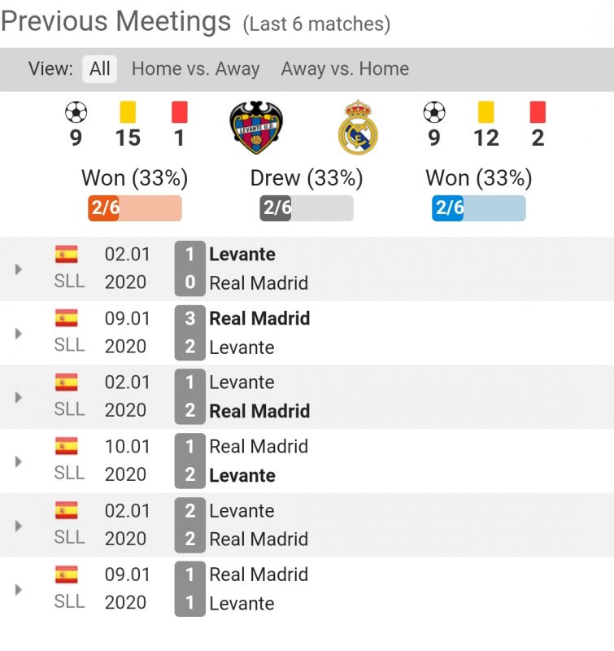Click Real Madrid's goals soccer ball icon
The image size is (614, 651).
(x=434, y=111)
